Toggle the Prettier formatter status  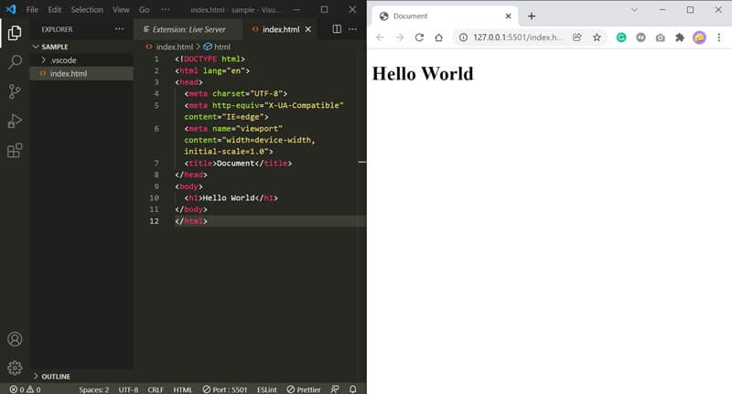pyautogui.click(x=304, y=389)
